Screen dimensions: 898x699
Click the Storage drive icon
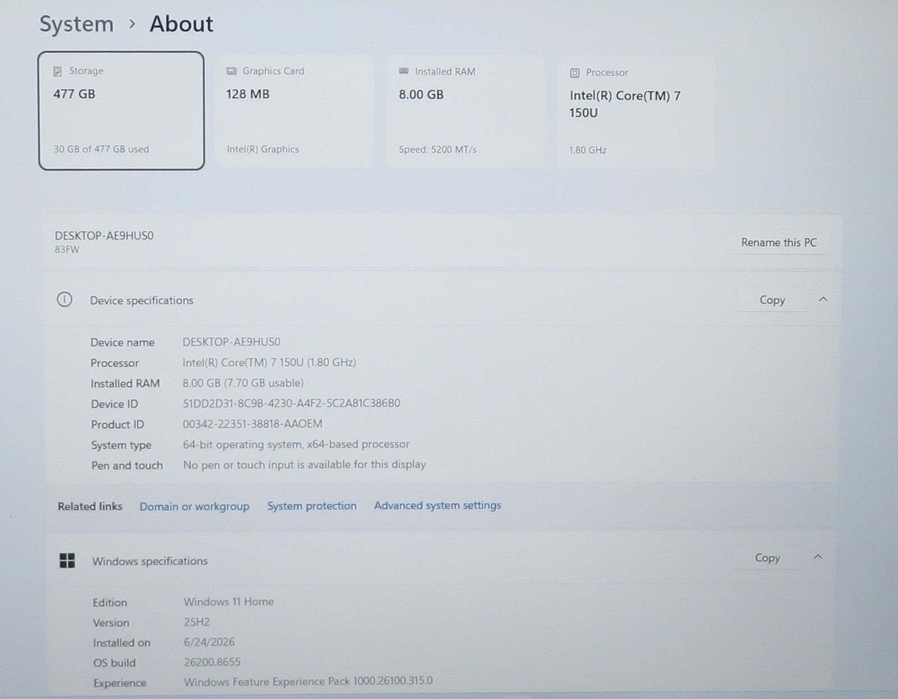tap(57, 71)
